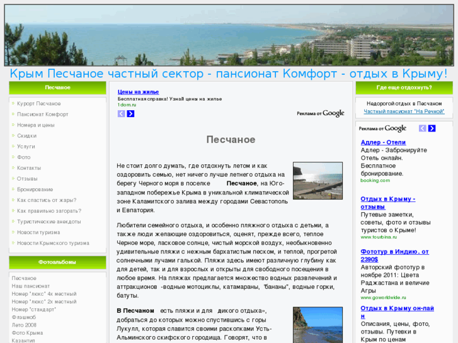Click the seaside panorama header banner

[229, 35]
